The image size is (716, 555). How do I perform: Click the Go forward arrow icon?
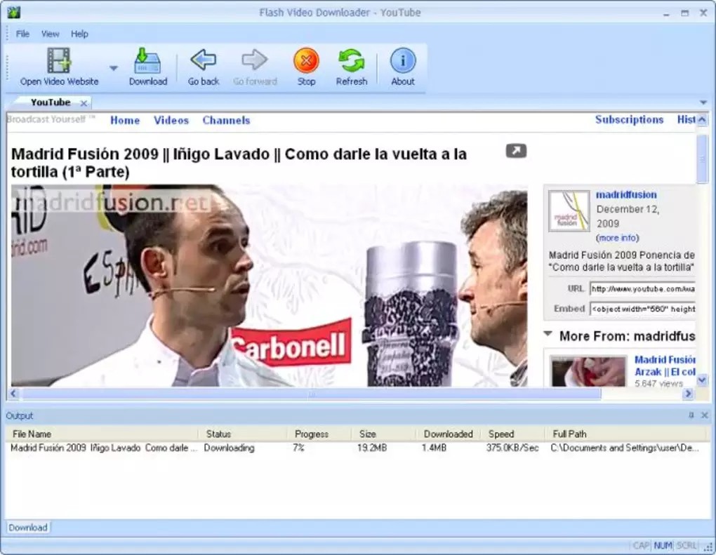pyautogui.click(x=254, y=60)
